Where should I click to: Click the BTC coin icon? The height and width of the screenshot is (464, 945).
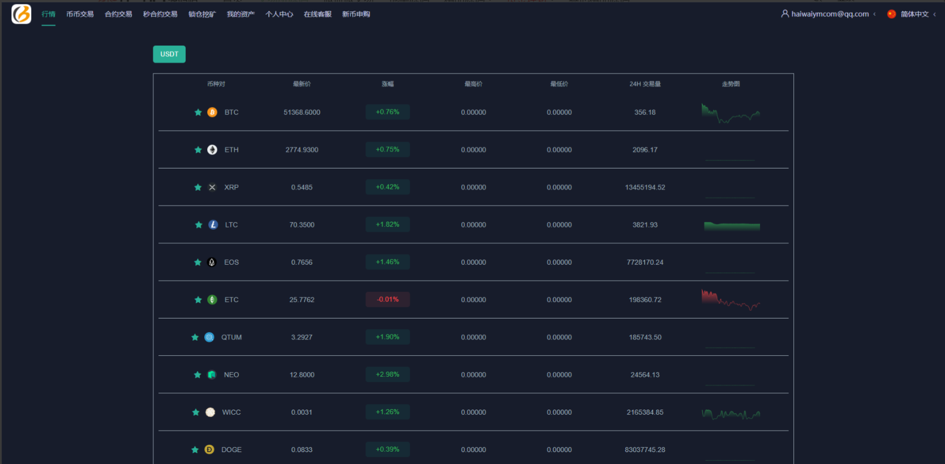[212, 113]
